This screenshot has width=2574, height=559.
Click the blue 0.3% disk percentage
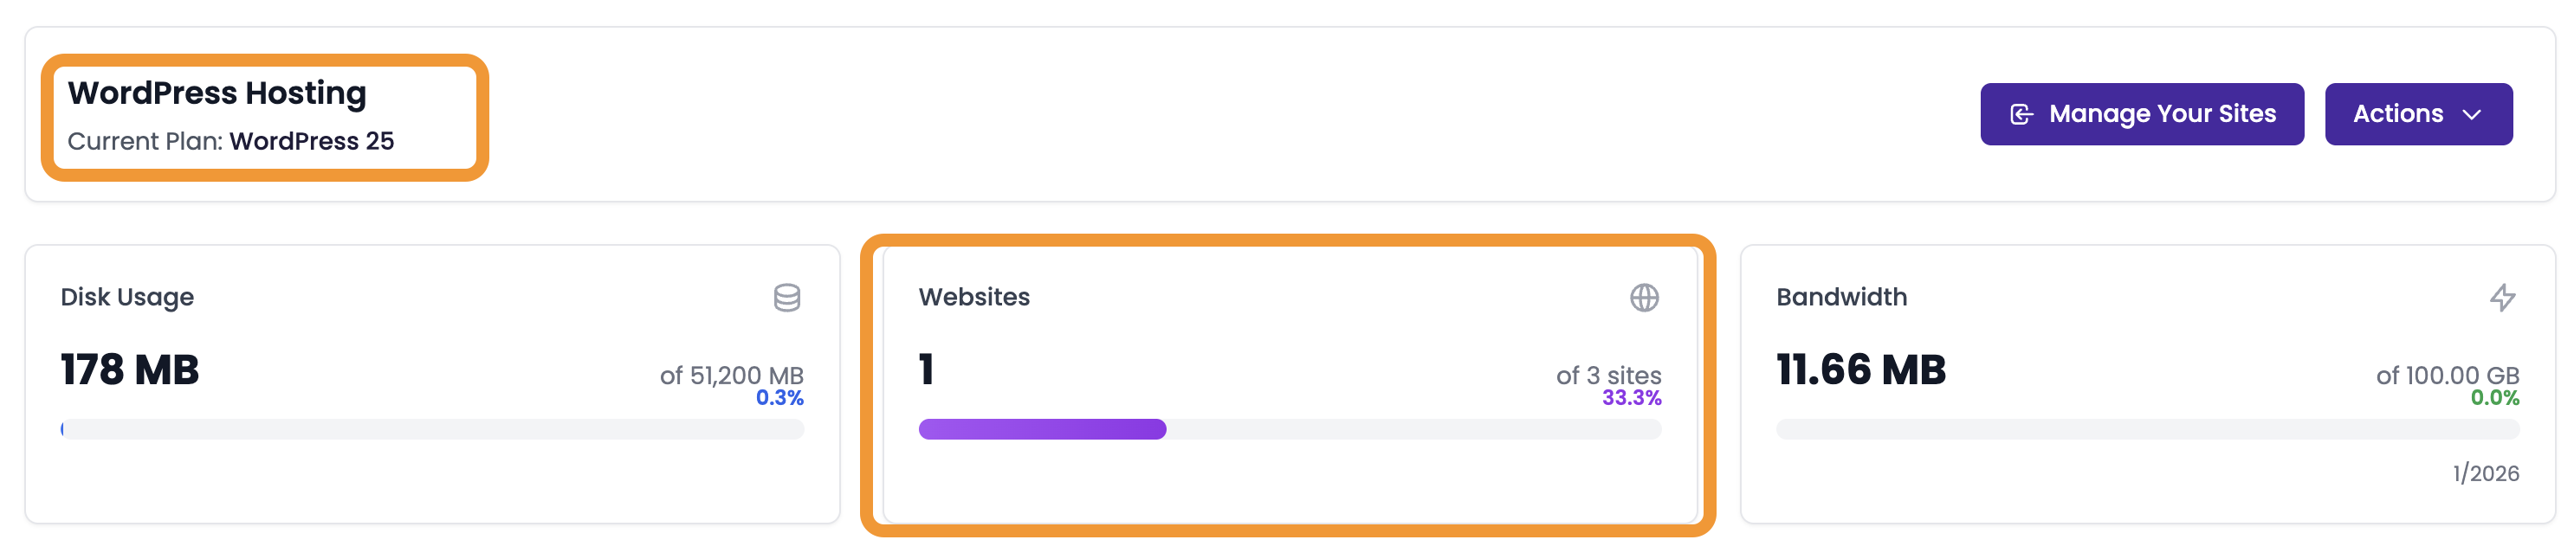click(x=779, y=398)
